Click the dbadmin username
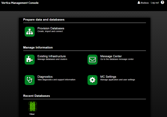The image size is (167, 117). [145, 3]
